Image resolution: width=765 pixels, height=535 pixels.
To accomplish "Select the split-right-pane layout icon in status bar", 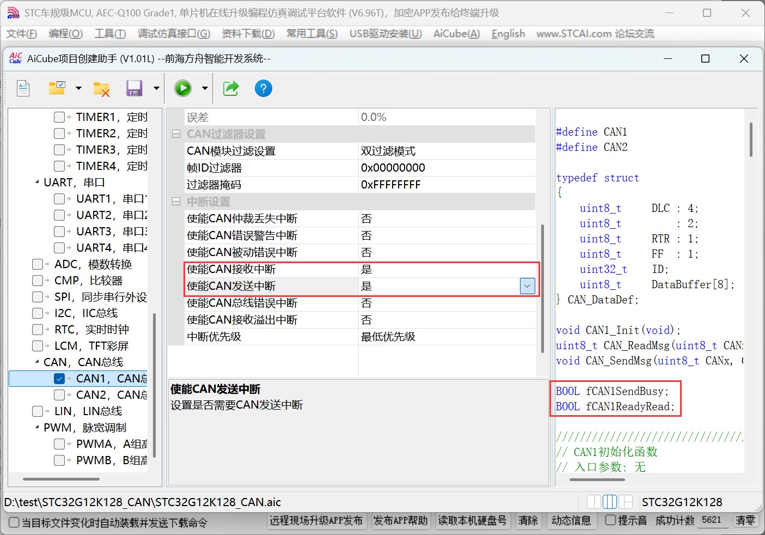I will pyautogui.click(x=626, y=502).
